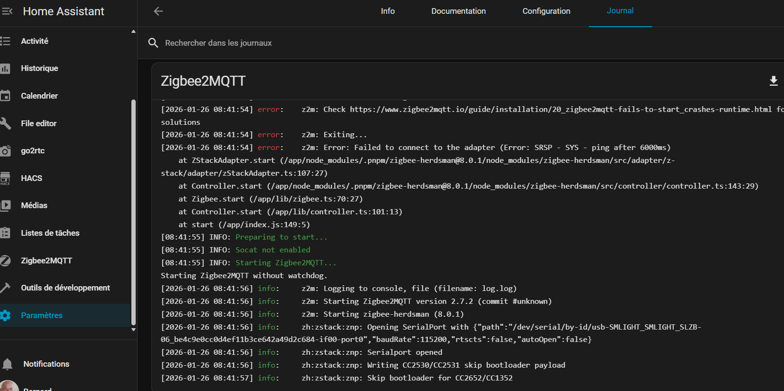Switch to the Info tab

(387, 11)
